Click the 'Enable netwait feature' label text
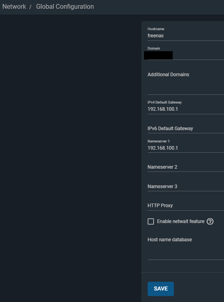Screen dimensions: 224x302 pyautogui.click(x=181, y=221)
